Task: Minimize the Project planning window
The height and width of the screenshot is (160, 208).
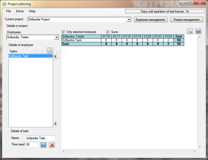Action: 183,3
